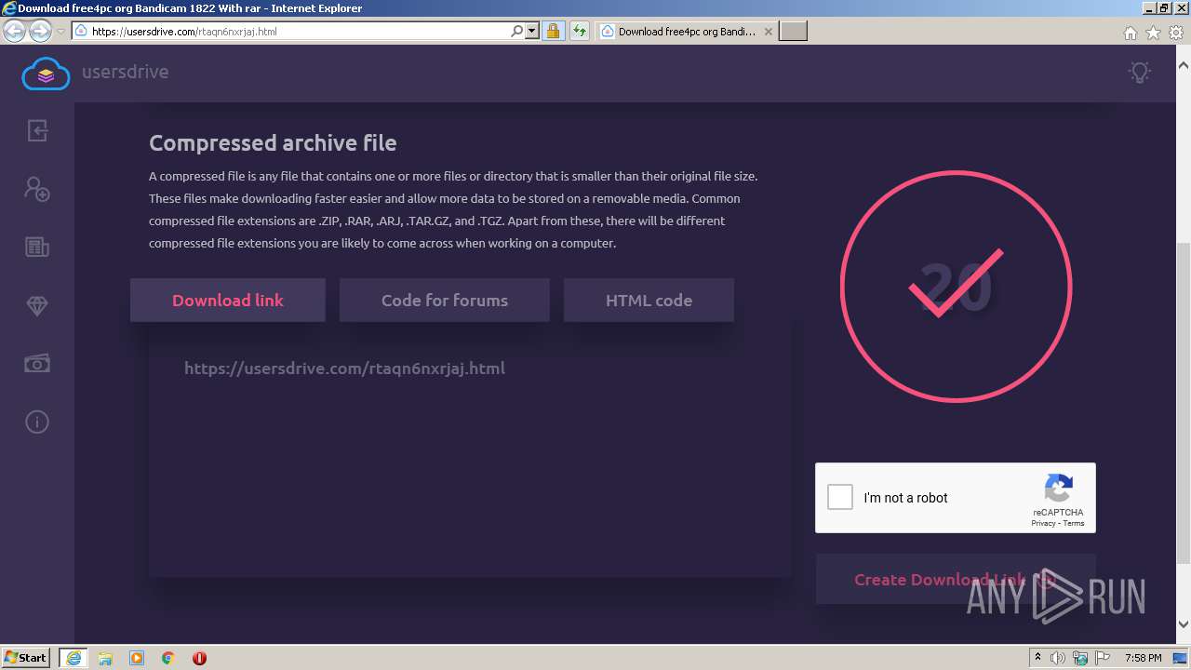Close the Bandicam download tab
The height and width of the screenshot is (670, 1191).
click(768, 31)
